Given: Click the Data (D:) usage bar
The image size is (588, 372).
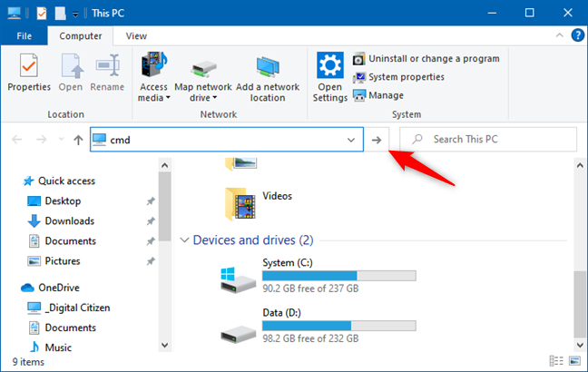Looking at the screenshot, I should 339,326.
